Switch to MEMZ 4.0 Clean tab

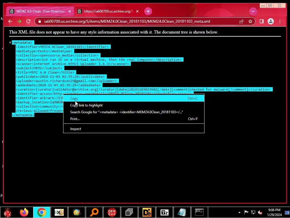40,11
